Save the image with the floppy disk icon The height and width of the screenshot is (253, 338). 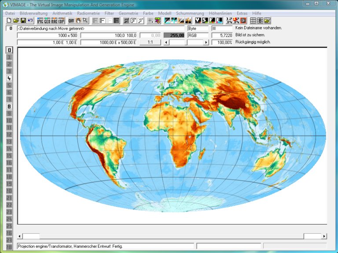click(23, 21)
